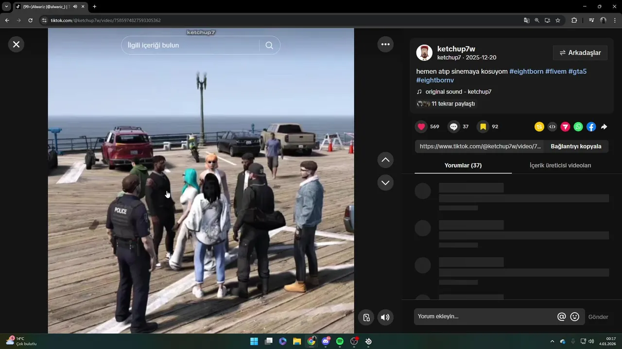Image resolution: width=622 pixels, height=349 pixels.
Task: Open the site information icon
Action: click(44, 20)
